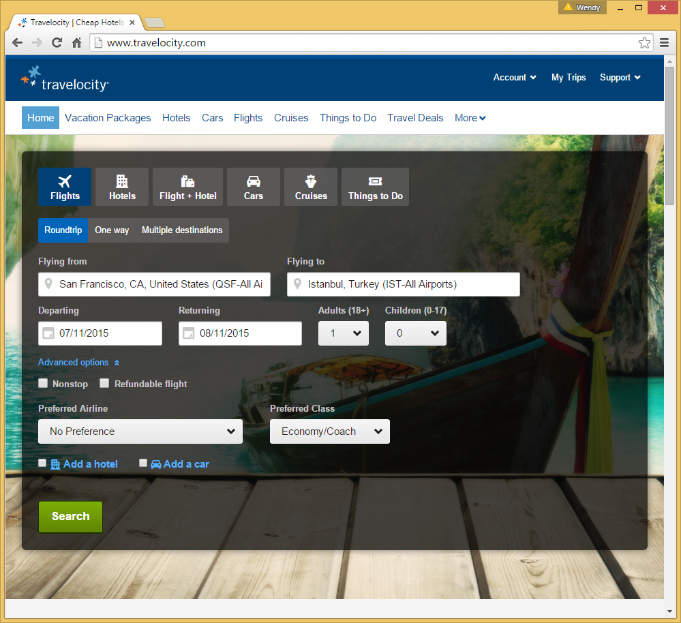The width and height of the screenshot is (681, 623).
Task: Enable the Add a car checkbox
Action: pos(143,463)
